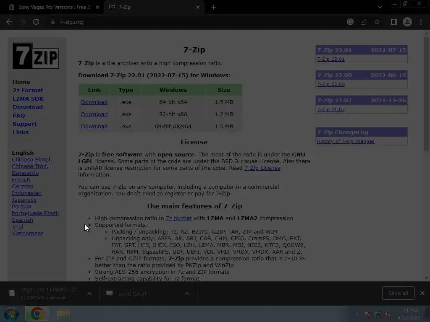The width and height of the screenshot is (430, 322).
Task: Open 7-Zip 22.01 news link
Action: click(331, 59)
